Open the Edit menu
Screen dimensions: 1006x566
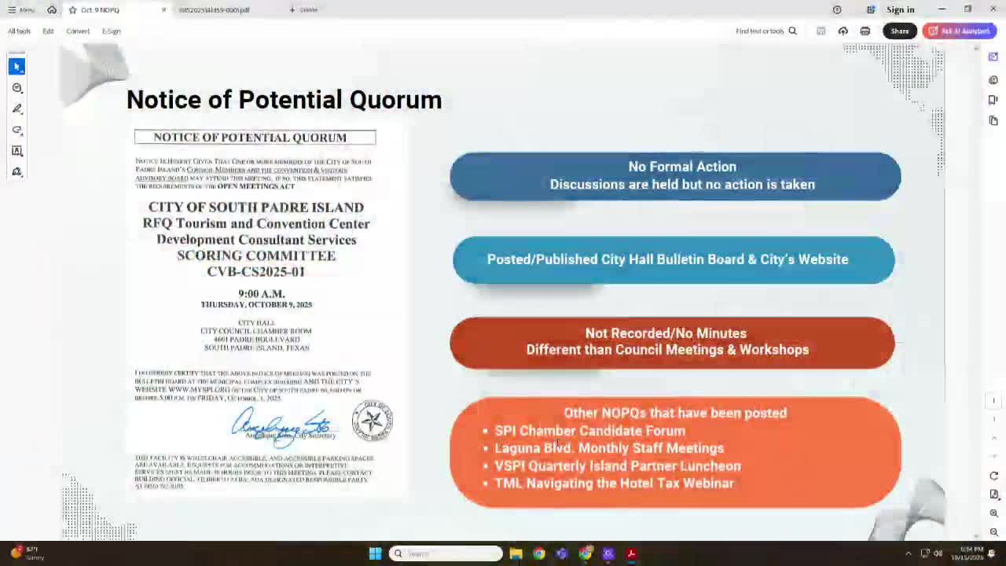coord(48,31)
